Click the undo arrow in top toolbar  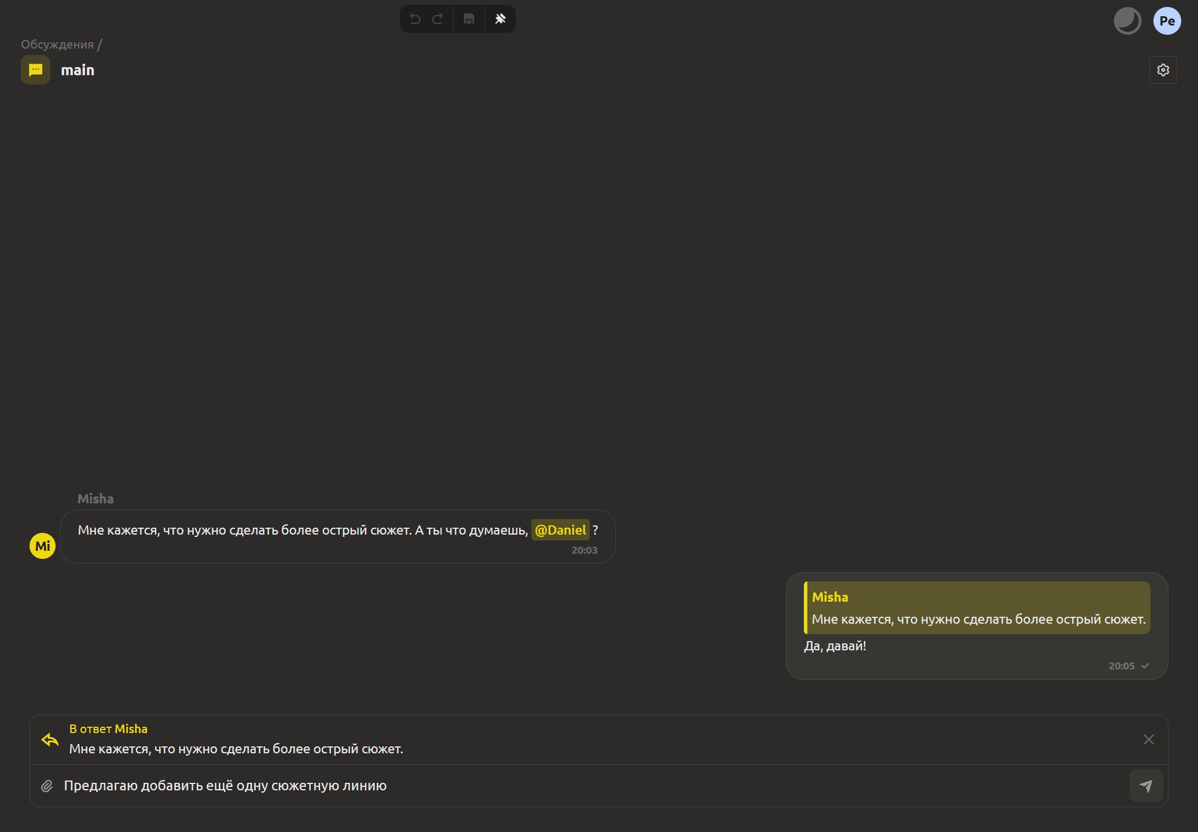[x=415, y=19]
